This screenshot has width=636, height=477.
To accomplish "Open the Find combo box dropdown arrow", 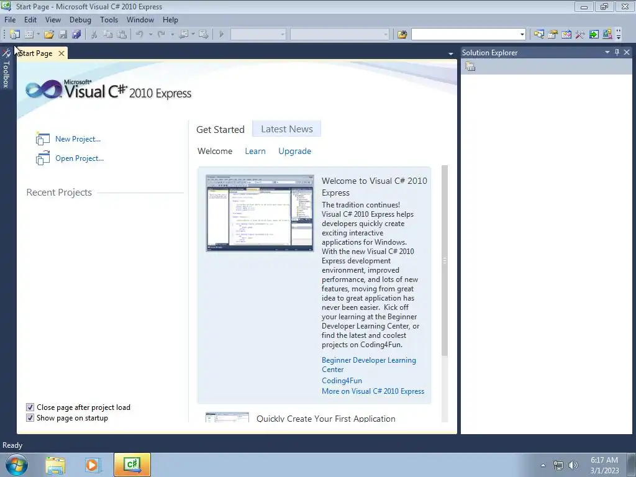I will [522, 35].
